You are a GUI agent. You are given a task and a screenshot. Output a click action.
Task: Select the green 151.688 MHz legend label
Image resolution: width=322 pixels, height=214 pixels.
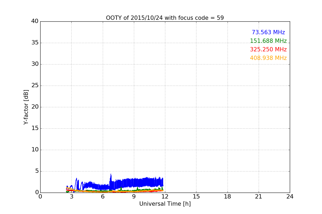(x=268, y=41)
